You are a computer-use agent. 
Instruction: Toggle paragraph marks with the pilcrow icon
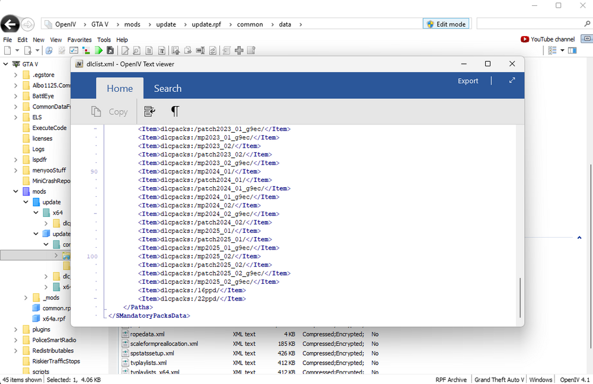point(174,111)
